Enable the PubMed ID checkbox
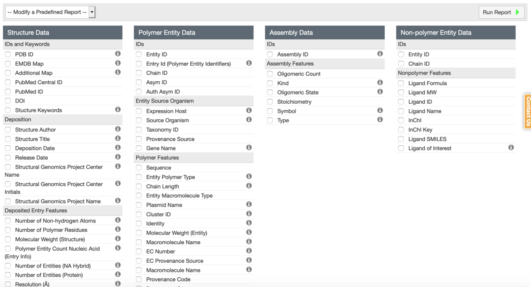Viewport: 531px width, 287px height. pyautogui.click(x=8, y=92)
